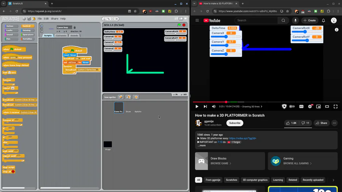
Task: Click the YouTube search input field
Action: [256, 20]
